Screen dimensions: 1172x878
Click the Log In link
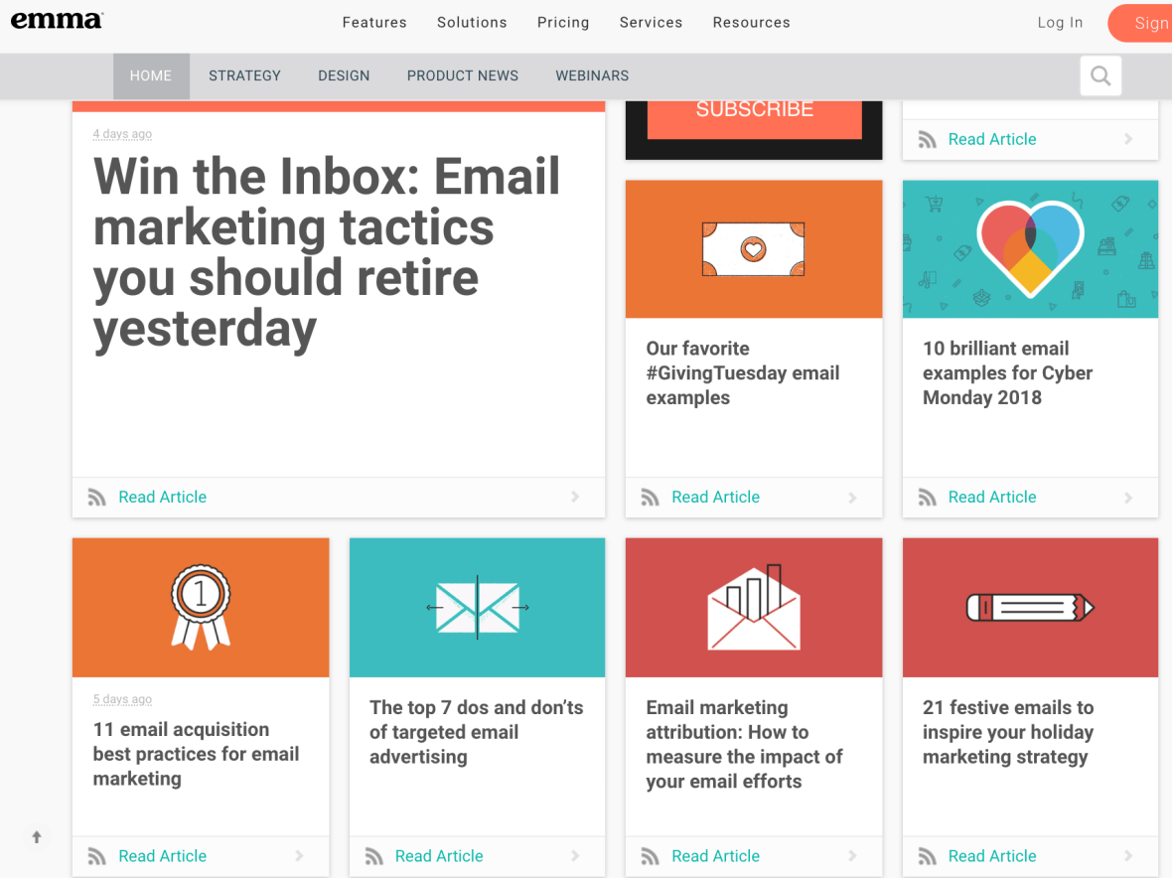[x=1060, y=23]
